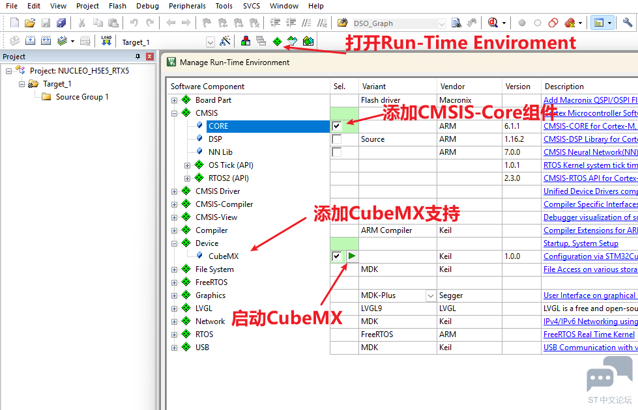Click the Software Component column header
Viewport: 638px width, 410px height.
click(x=248, y=86)
